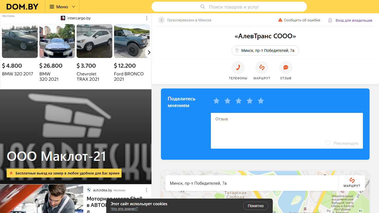The image size is (379, 213).
Task: Open the mechanic photo in autoidea ad
Action: click(42, 199)
